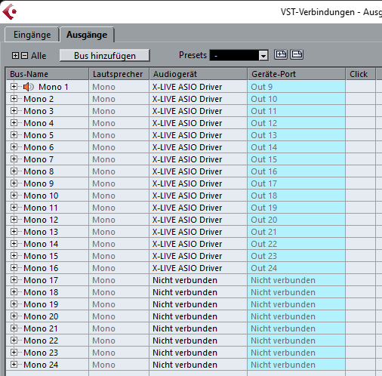Click the Click column cell for Mono 1
This screenshot has height=376, width=382.
360,87
